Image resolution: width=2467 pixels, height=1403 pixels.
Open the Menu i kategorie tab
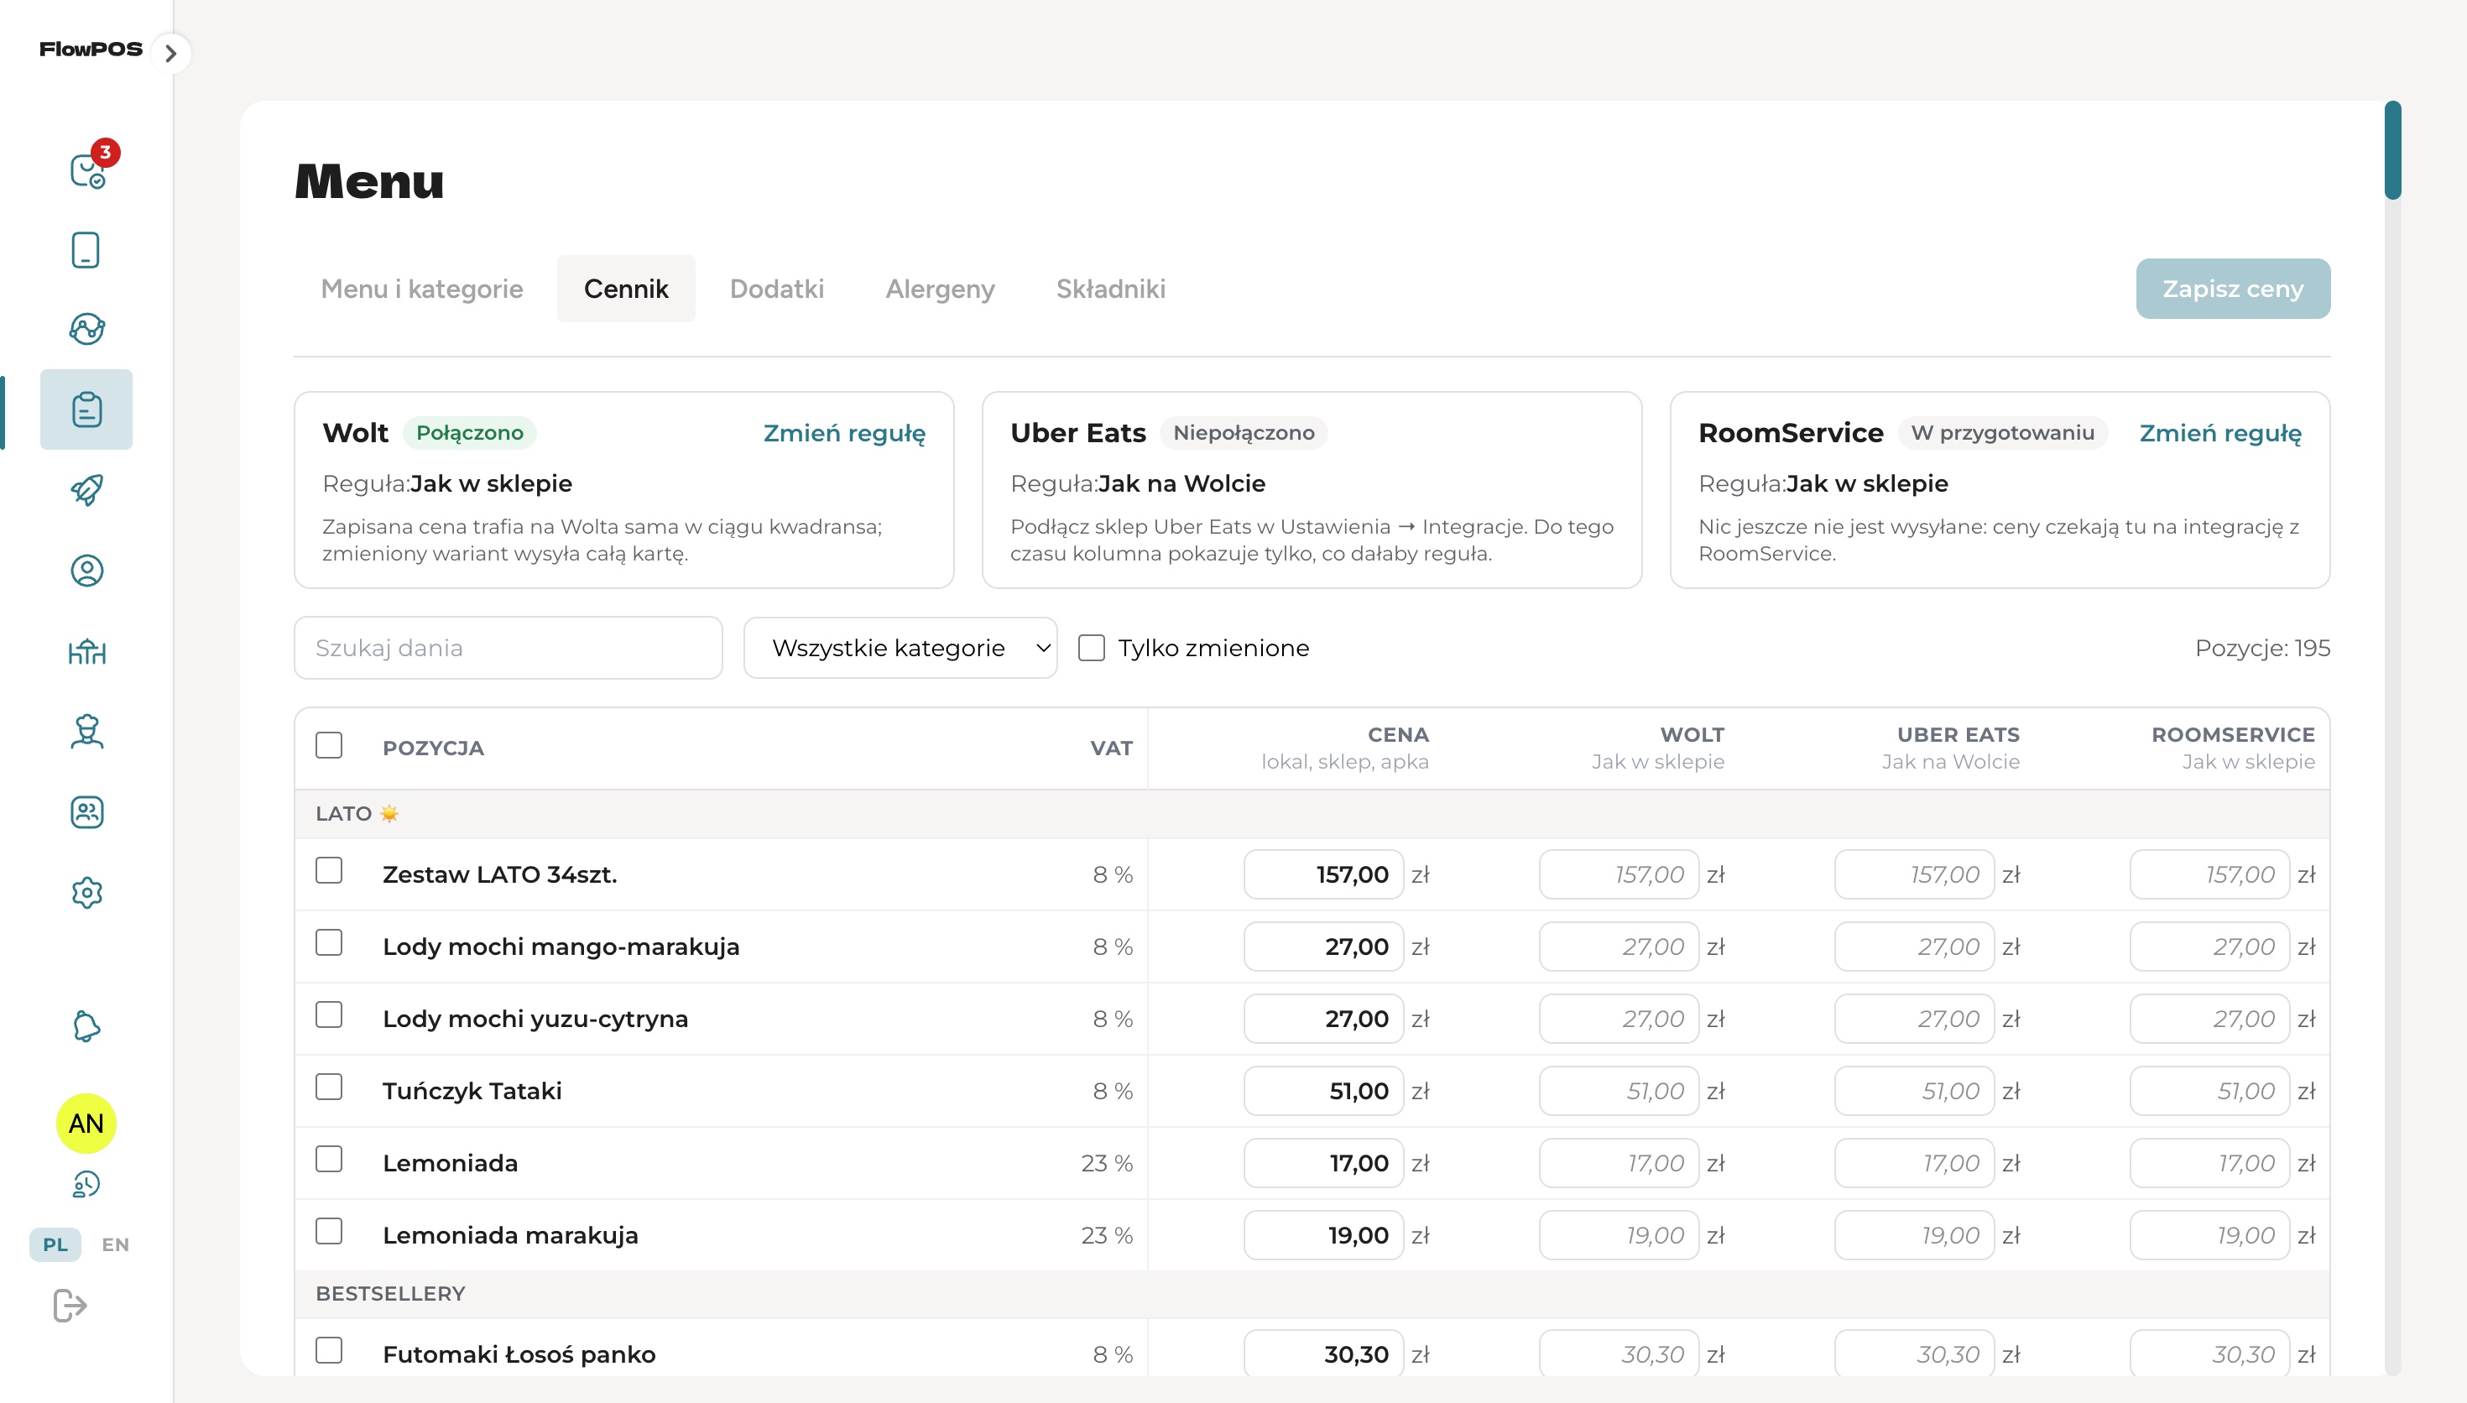pyautogui.click(x=422, y=289)
